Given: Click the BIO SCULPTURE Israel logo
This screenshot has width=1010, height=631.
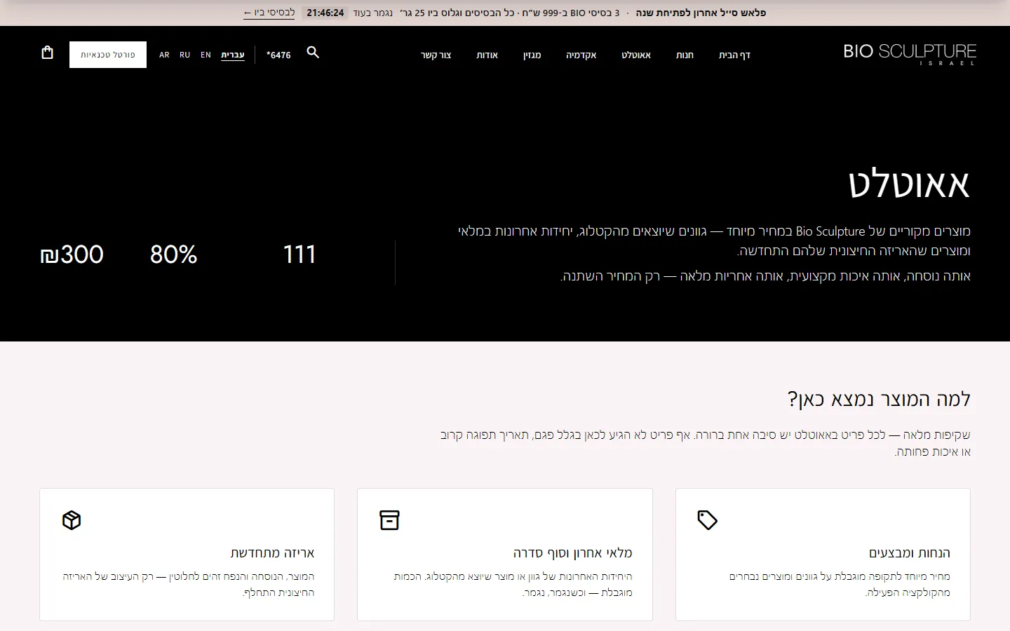Looking at the screenshot, I should click(x=910, y=55).
